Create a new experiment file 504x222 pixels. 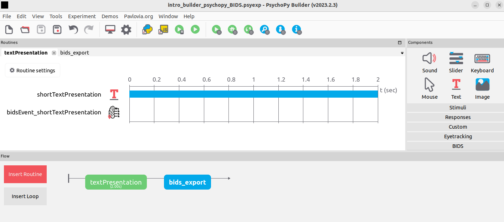pyautogui.click(x=9, y=30)
